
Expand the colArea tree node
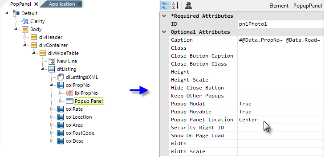point(52,125)
